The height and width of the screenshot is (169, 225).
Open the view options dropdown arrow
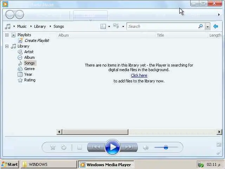[123, 26]
